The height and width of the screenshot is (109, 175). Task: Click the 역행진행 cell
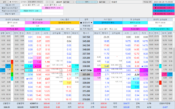86,26
